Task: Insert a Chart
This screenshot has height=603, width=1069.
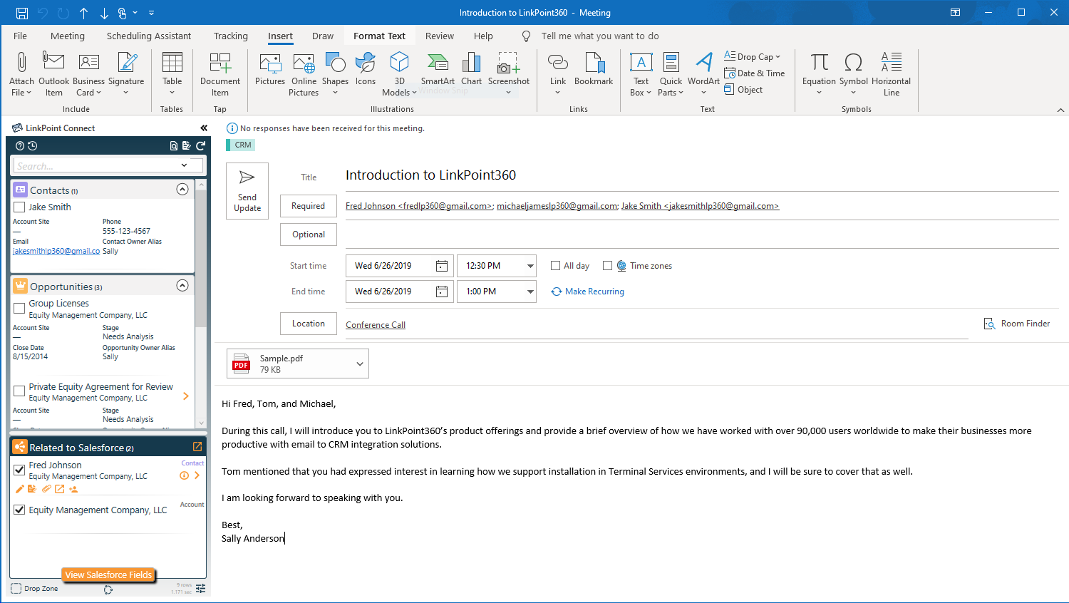Action: pyautogui.click(x=471, y=69)
